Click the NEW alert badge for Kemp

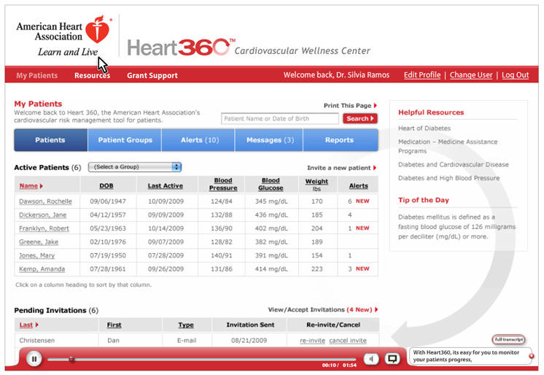click(x=362, y=268)
